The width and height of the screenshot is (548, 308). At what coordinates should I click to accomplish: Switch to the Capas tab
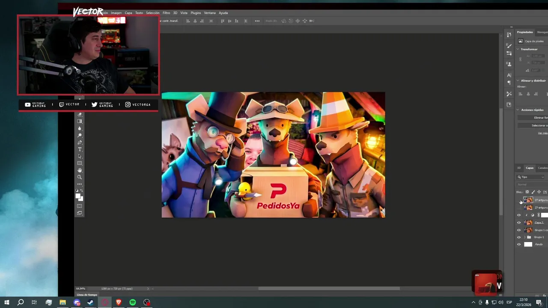click(x=530, y=168)
